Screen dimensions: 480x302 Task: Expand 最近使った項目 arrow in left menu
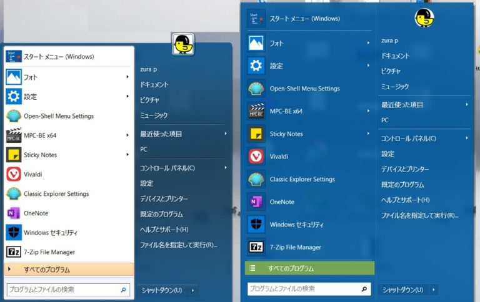(226, 134)
